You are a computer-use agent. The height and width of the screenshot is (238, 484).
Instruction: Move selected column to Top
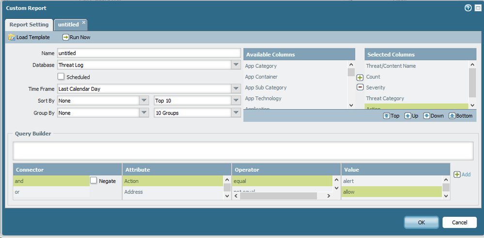[391, 116]
